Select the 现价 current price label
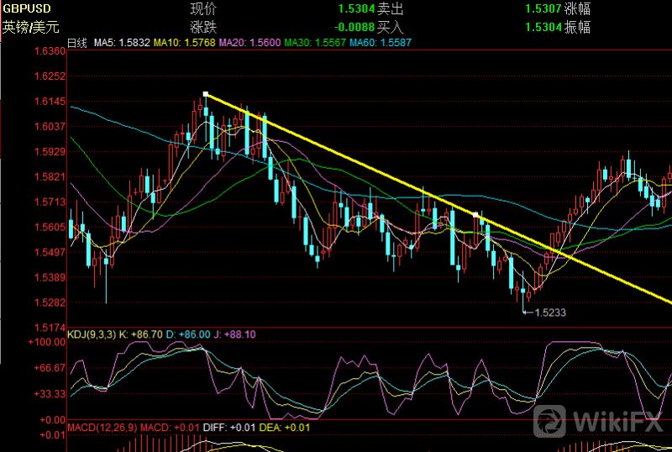672x452 pixels. [x=204, y=10]
